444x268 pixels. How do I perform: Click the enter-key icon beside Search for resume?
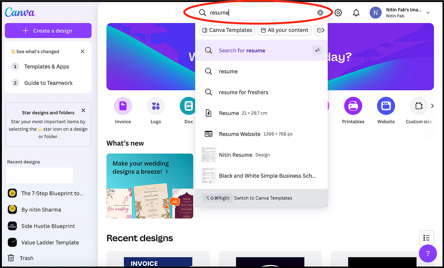[317, 50]
